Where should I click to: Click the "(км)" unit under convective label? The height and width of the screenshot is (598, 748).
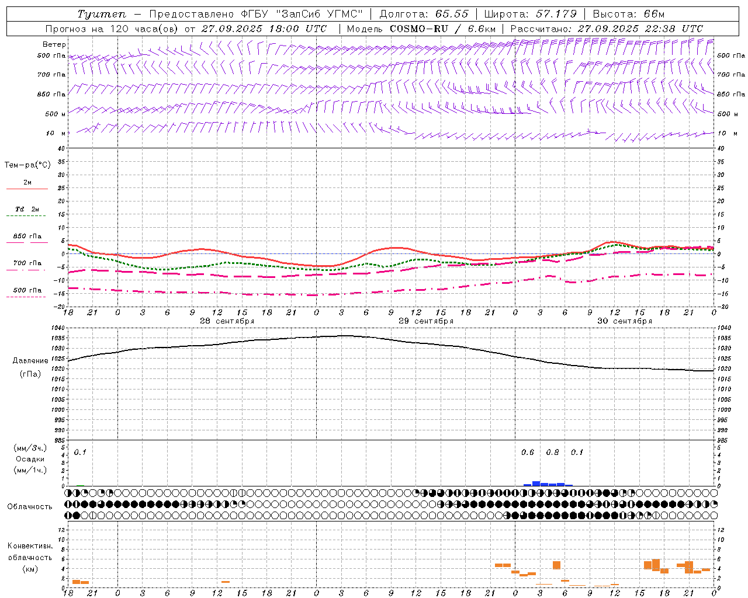click(30, 569)
